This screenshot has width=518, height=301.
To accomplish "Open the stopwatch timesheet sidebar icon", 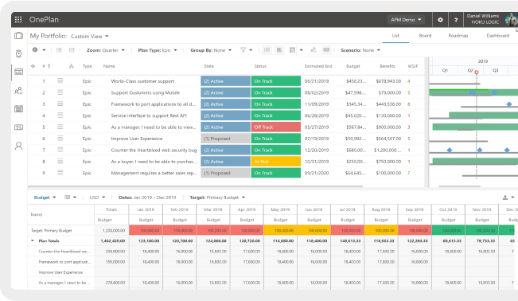I will pos(18,53).
